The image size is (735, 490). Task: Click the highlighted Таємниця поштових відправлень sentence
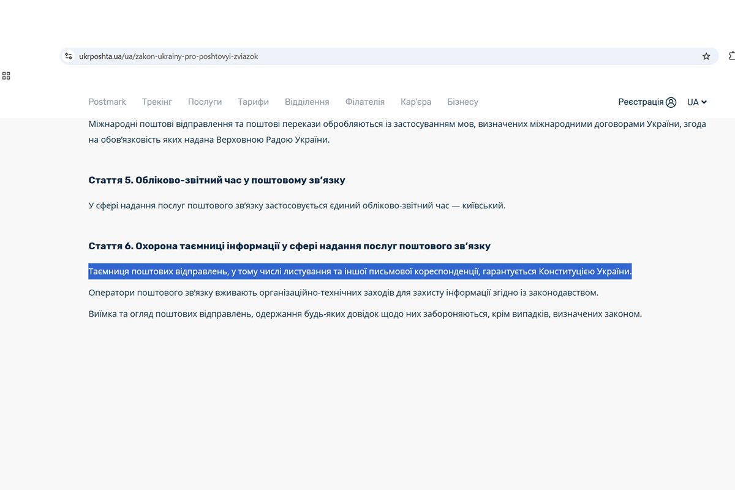tap(360, 271)
